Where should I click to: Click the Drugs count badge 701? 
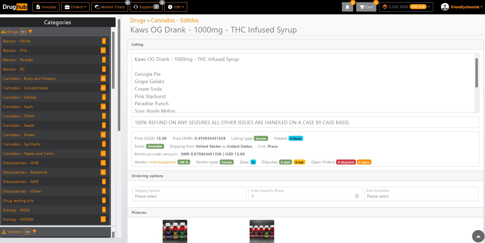[x=23, y=32]
